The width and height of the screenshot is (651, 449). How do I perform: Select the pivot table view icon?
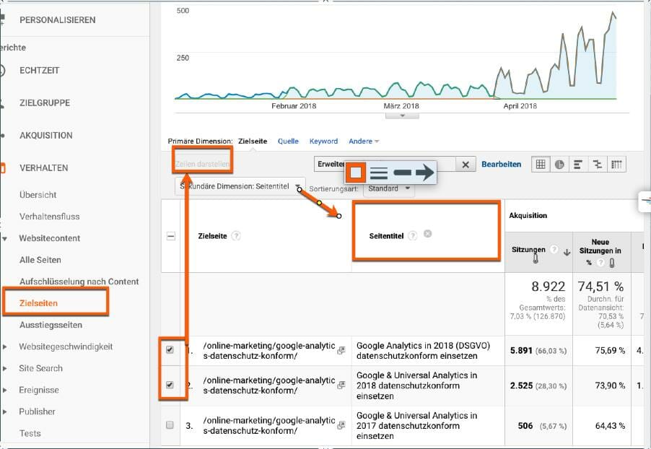point(616,165)
